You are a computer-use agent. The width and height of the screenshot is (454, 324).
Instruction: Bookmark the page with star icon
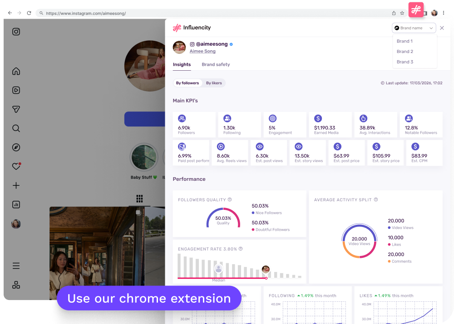coord(402,13)
